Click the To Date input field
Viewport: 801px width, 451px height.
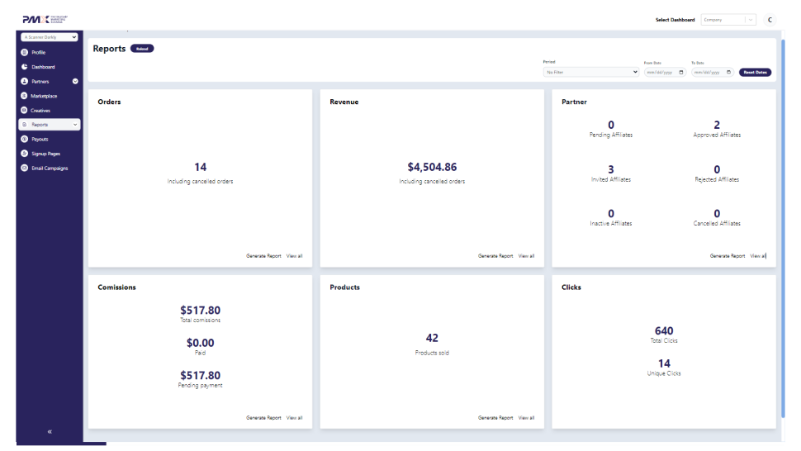coord(709,72)
